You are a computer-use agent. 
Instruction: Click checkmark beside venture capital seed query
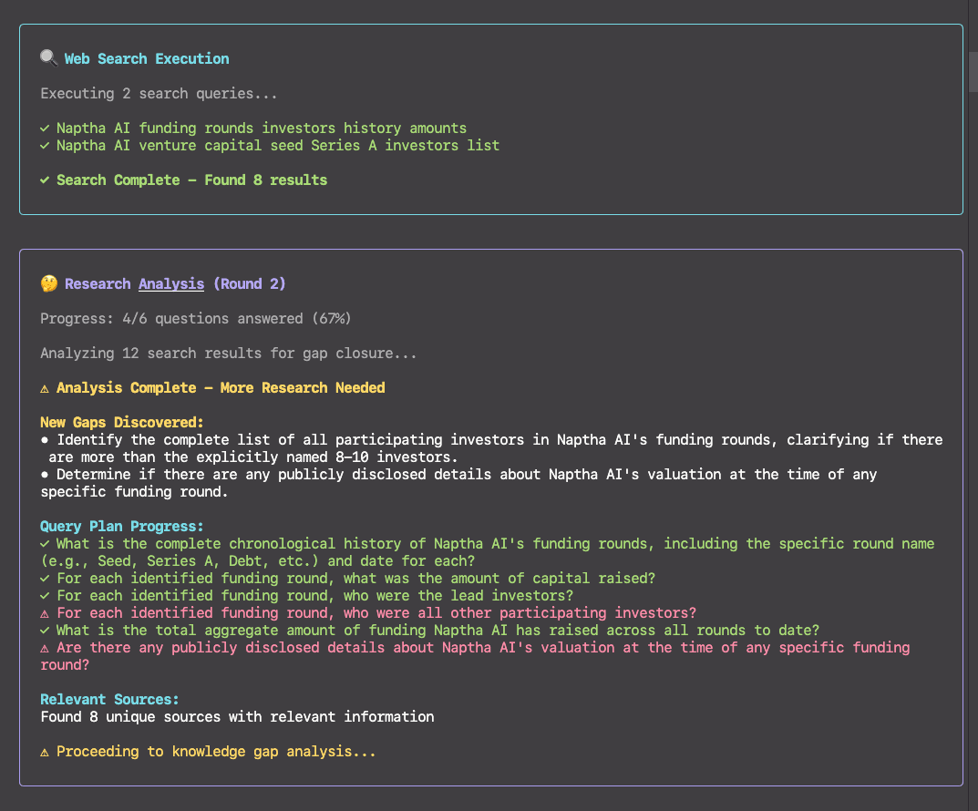[x=45, y=145]
